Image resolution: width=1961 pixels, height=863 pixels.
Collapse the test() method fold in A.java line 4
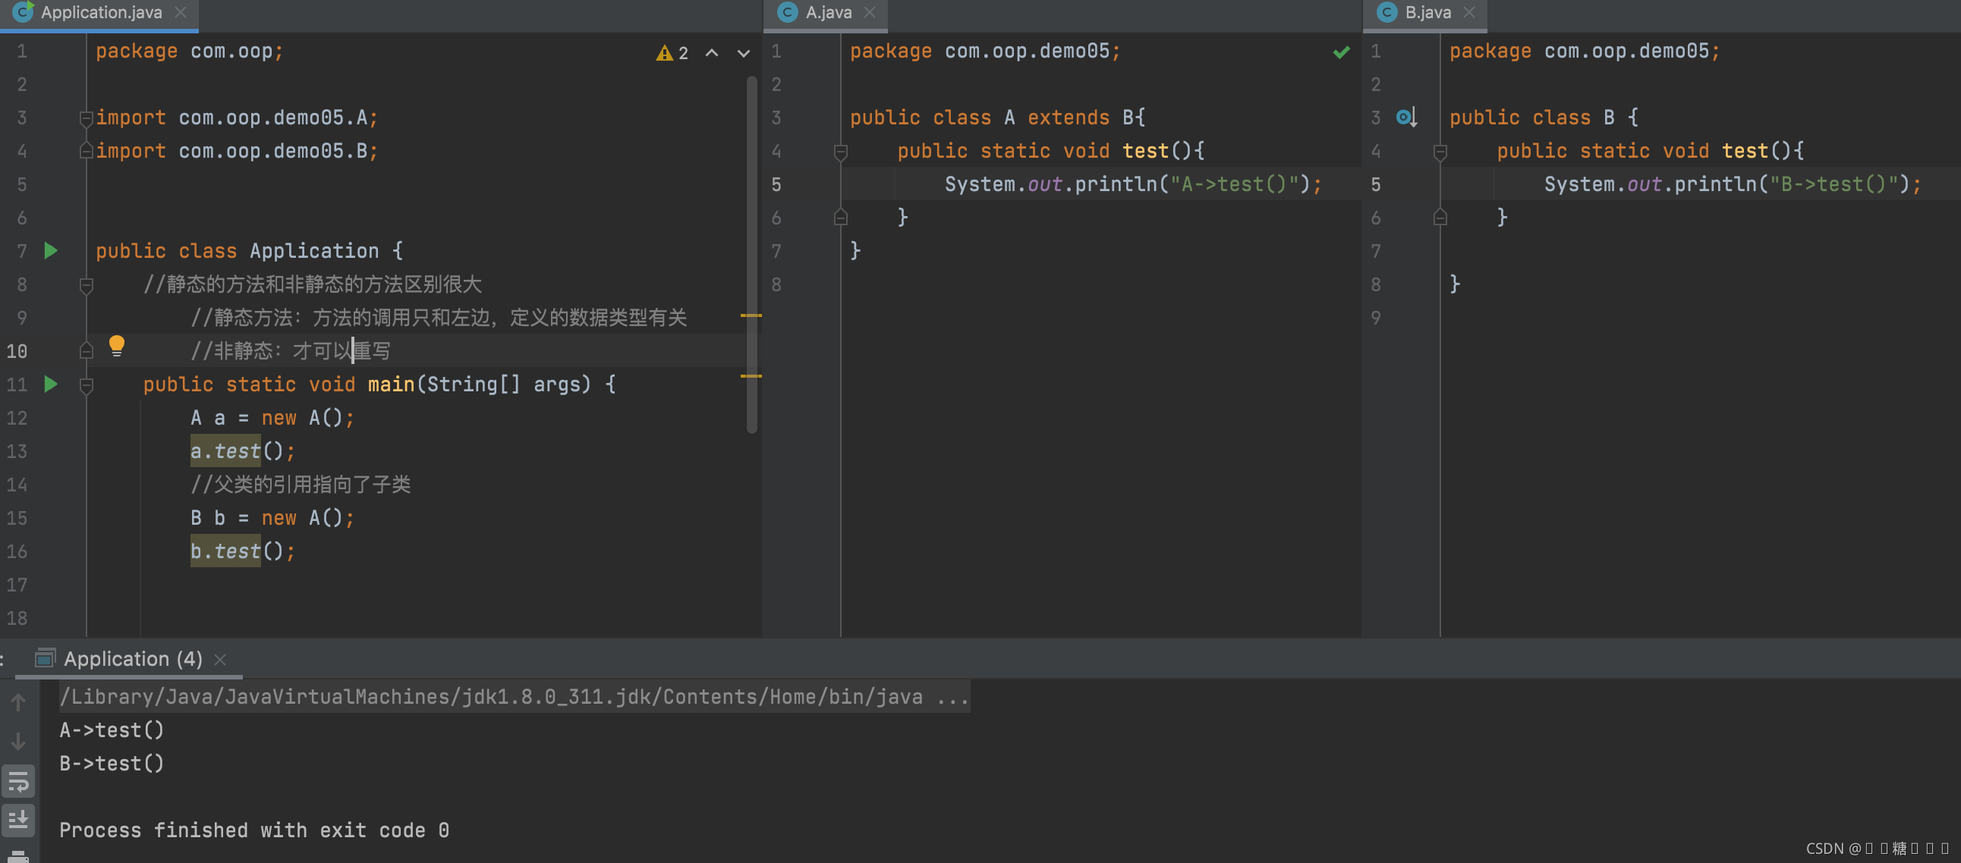coord(840,152)
